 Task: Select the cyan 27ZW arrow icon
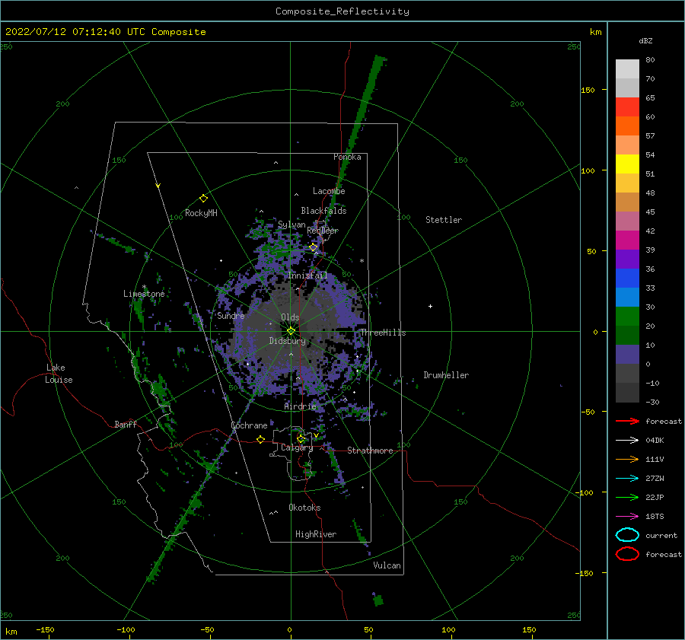(x=627, y=479)
